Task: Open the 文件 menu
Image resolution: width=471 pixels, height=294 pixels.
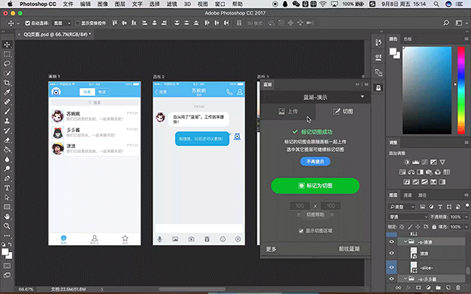Action: coord(68,4)
